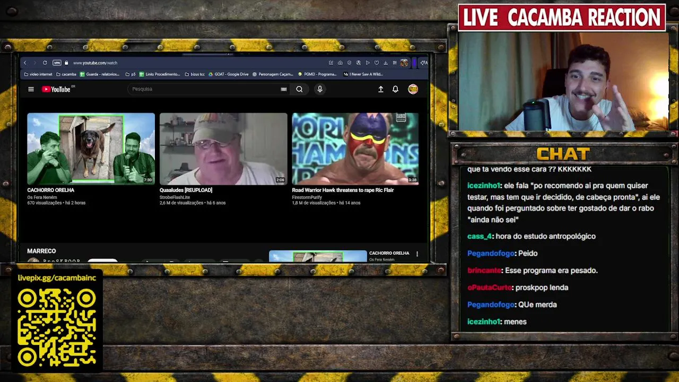Open the browser snapshot camera icon
The height and width of the screenshot is (382, 679).
click(340, 63)
